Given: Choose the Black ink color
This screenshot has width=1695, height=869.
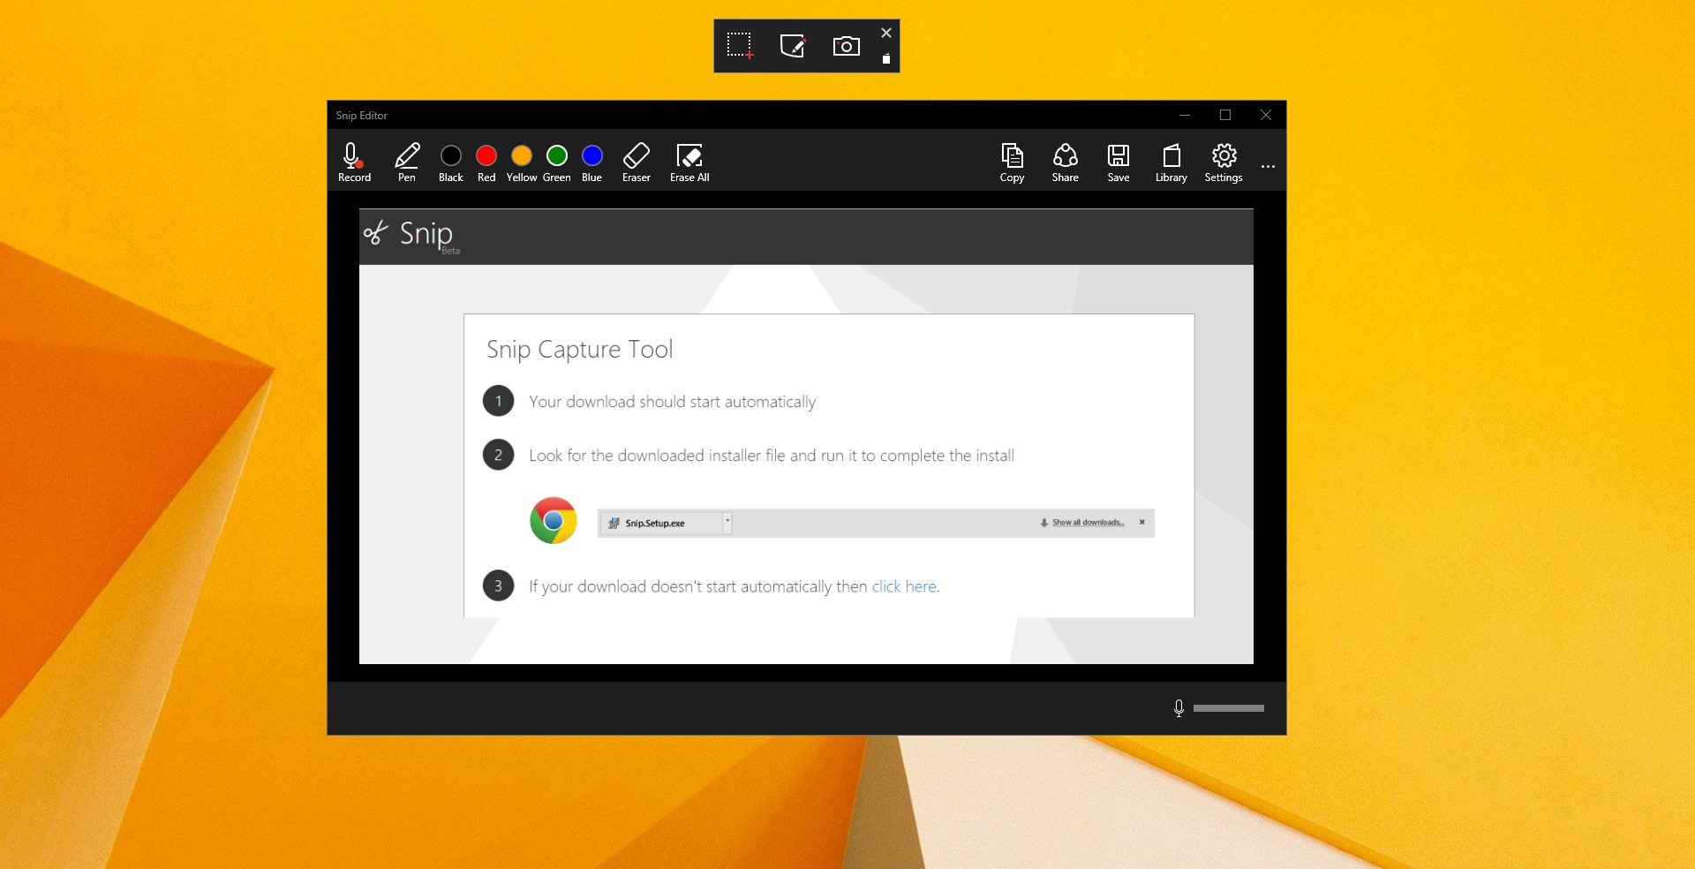Looking at the screenshot, I should click(451, 162).
